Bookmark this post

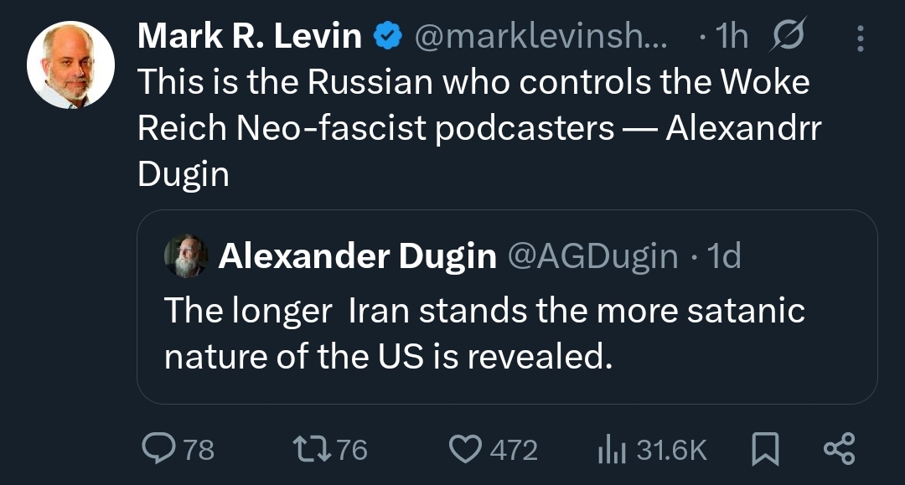click(763, 450)
